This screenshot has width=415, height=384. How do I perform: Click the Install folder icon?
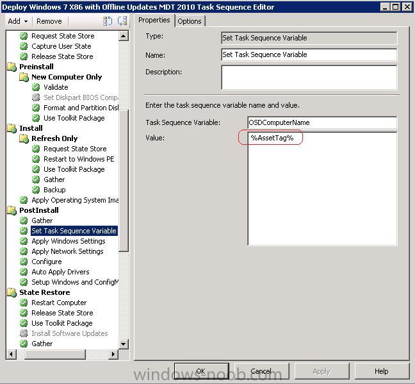point(12,128)
